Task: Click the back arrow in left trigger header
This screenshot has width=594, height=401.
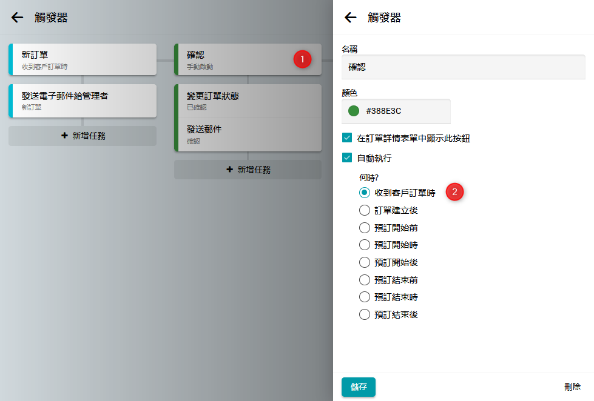Action: (x=17, y=18)
